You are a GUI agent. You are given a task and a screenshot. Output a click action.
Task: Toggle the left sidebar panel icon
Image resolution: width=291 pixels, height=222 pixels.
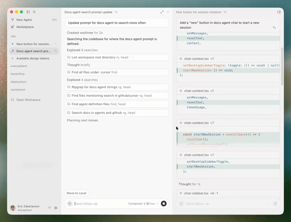click(28, 12)
